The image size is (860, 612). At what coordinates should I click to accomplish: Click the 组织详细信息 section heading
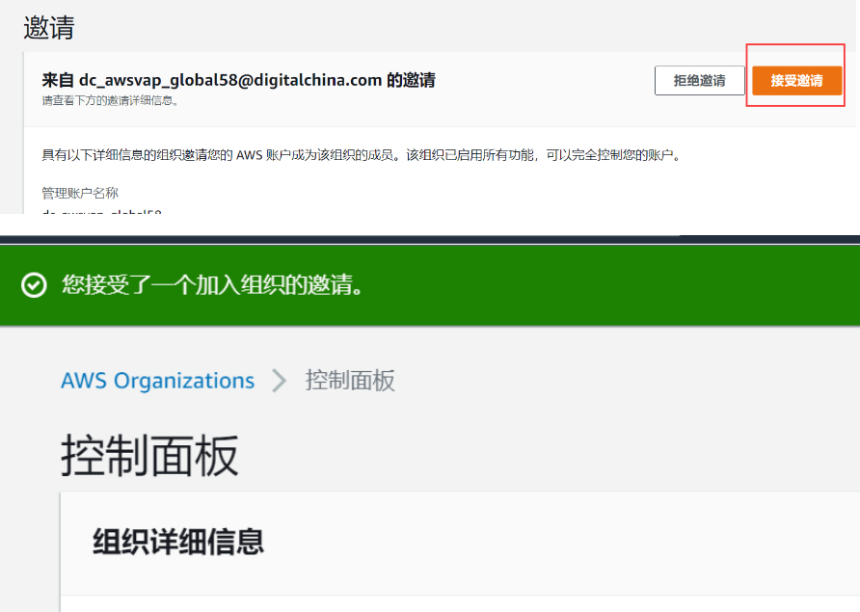point(178,542)
